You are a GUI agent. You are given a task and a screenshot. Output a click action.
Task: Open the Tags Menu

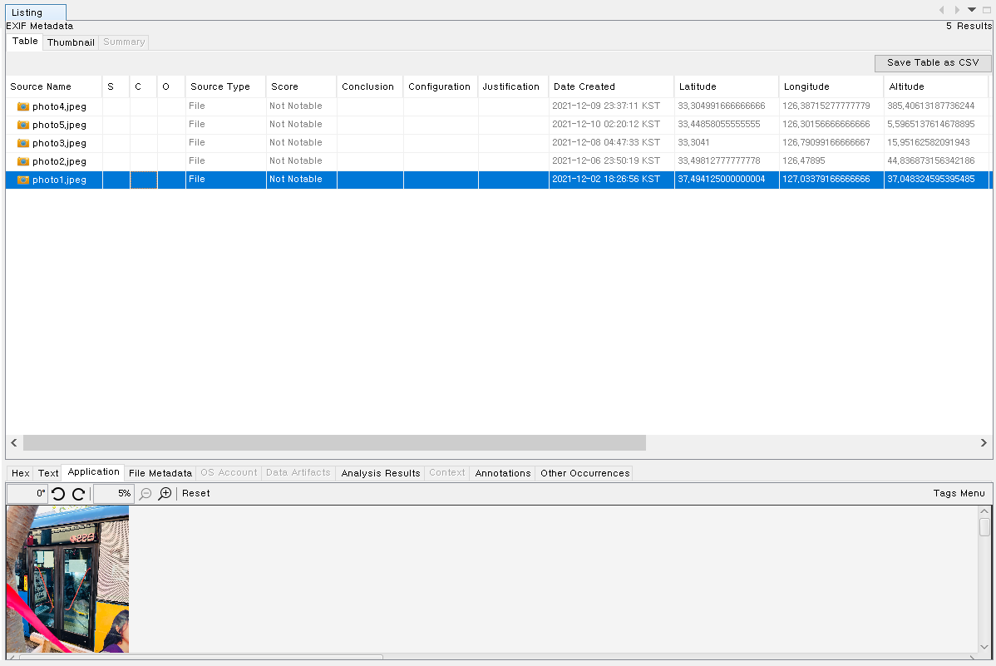click(959, 494)
